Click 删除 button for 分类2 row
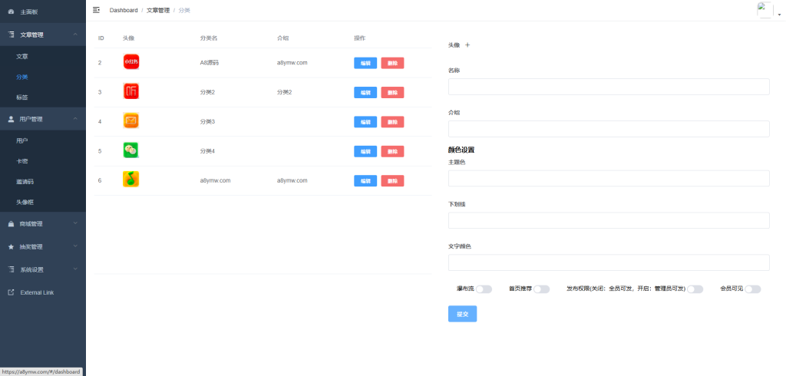 pos(392,92)
